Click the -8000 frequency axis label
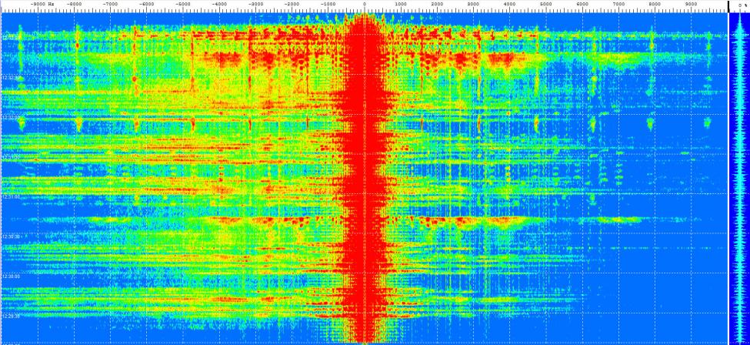The width and height of the screenshot is (750, 345). pos(74,3)
